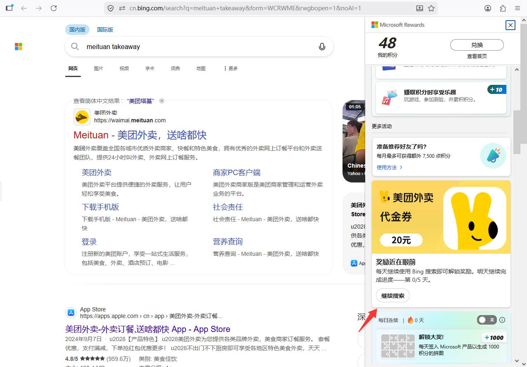Viewport: 527px width, 367px height.
Task: Open the daily streak info icon
Action: click(x=502, y=320)
